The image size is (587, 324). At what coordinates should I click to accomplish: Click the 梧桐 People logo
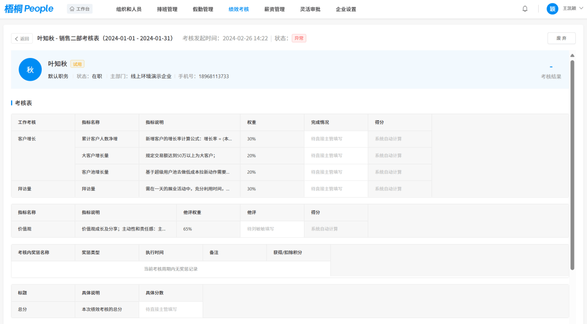coord(29,9)
